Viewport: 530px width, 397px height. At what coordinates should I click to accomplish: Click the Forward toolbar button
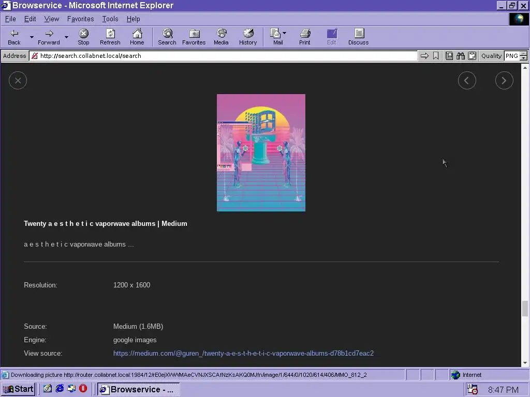coord(49,37)
